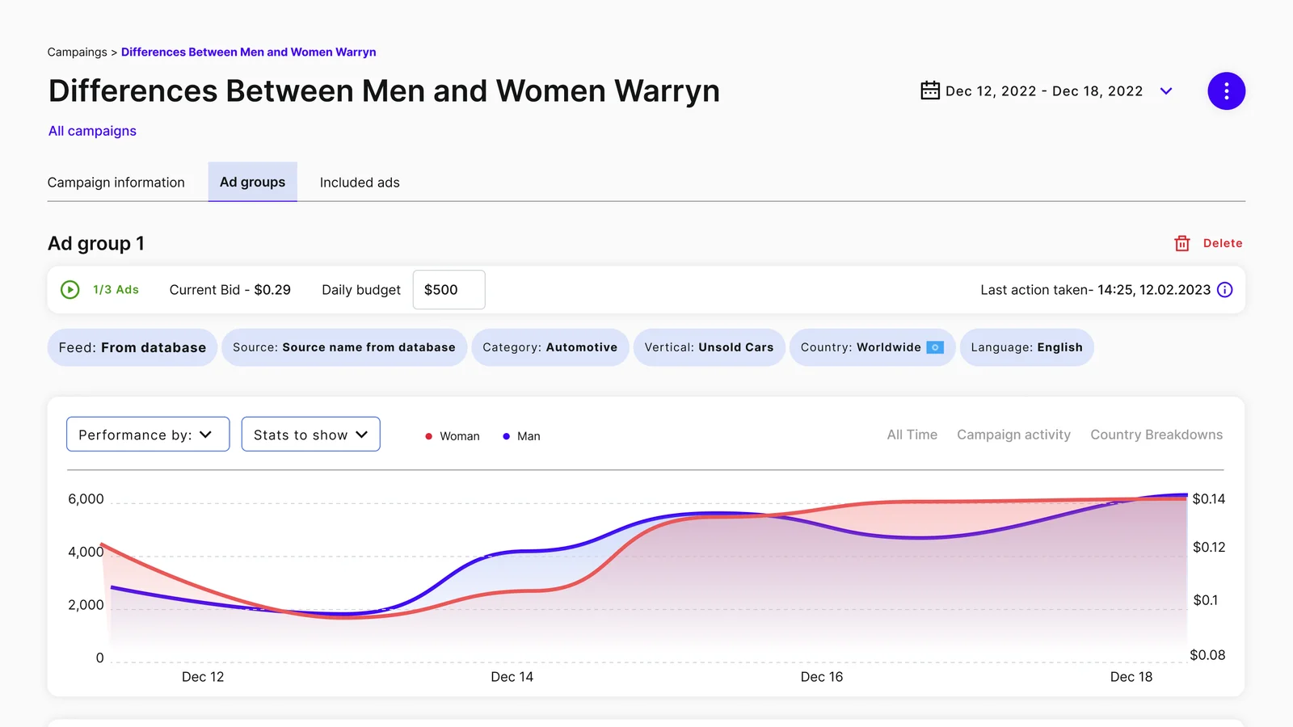Open the Stats to show dropdown
The height and width of the screenshot is (727, 1293).
(311, 435)
